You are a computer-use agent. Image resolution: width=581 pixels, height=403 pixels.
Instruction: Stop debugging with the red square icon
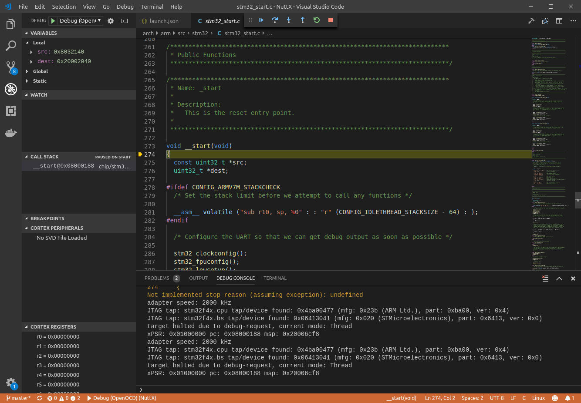(x=331, y=20)
